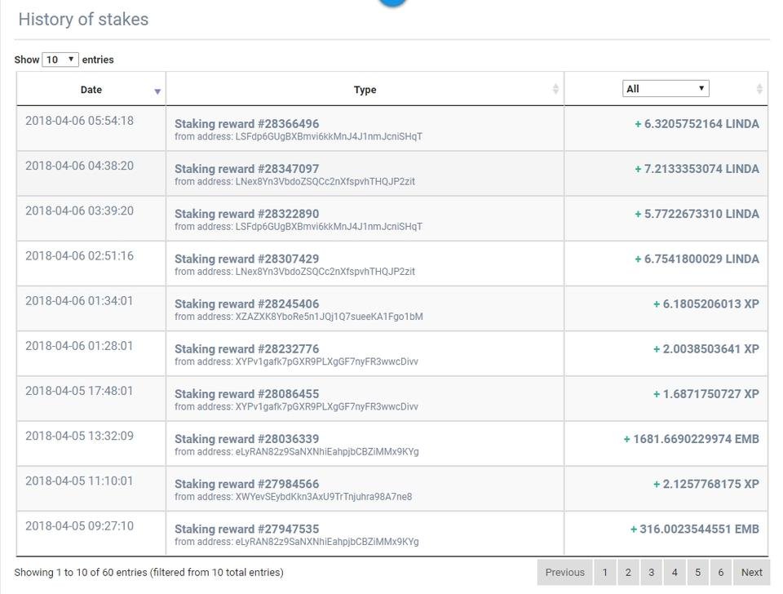Click the History of stakes heading
This screenshot has height=594, width=783.
pos(83,19)
